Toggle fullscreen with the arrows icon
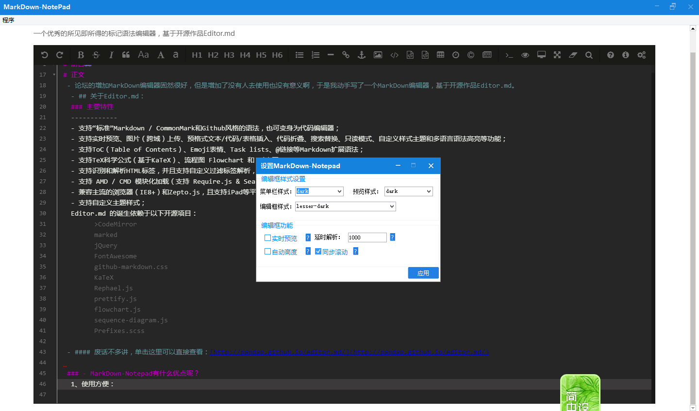This screenshot has width=699, height=411. [x=557, y=55]
